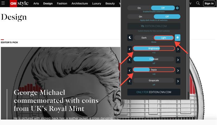The image size is (217, 125).
Task: Select the moon dark mode icon
Action: click(130, 37)
